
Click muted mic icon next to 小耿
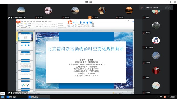point(144,78)
